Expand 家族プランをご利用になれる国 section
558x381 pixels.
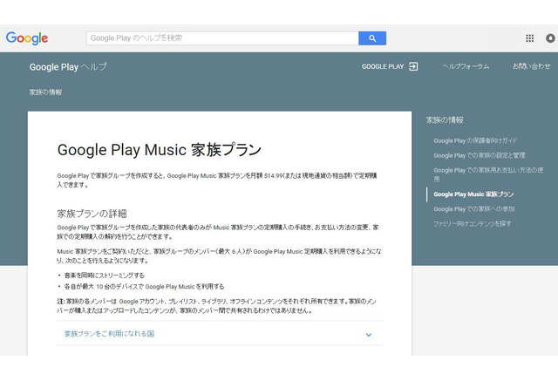(219, 334)
